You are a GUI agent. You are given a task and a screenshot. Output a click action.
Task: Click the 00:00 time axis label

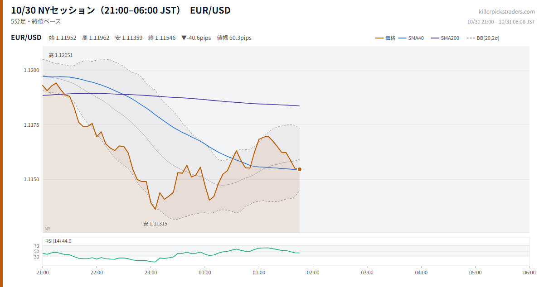205,273
